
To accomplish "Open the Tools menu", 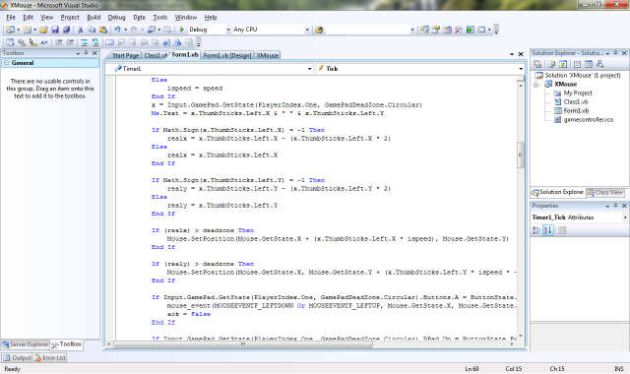I will click(x=159, y=18).
